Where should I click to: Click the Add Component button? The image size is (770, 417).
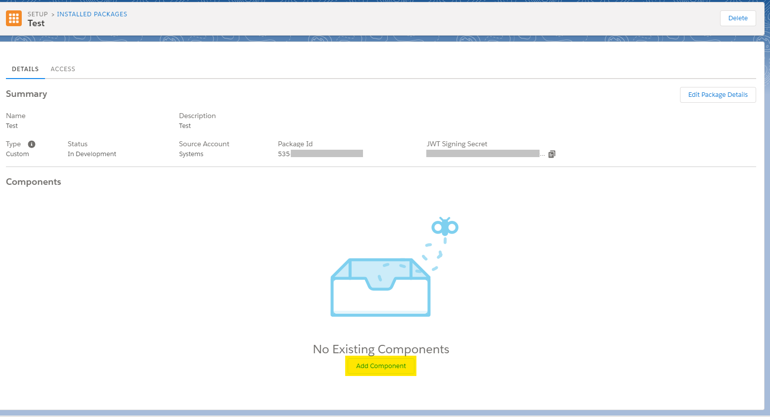(x=380, y=366)
